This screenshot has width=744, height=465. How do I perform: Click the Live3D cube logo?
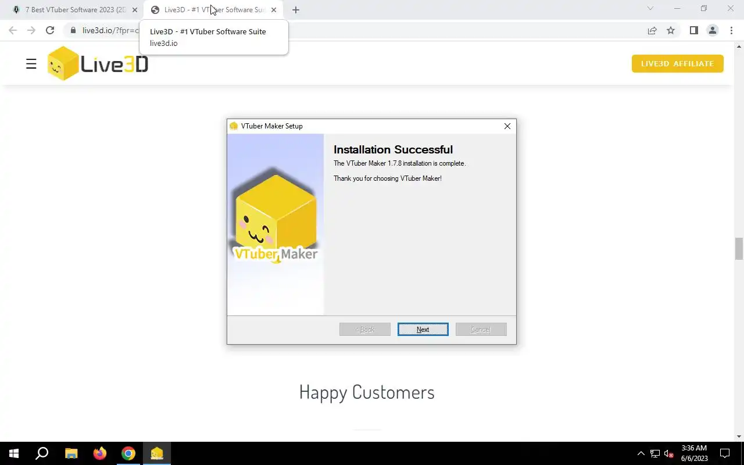63,63
